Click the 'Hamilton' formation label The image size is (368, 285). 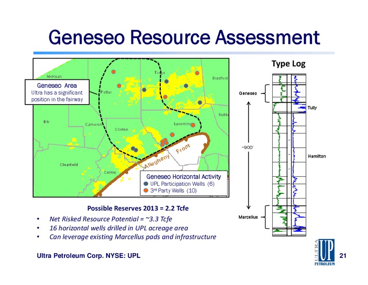coord(317,156)
